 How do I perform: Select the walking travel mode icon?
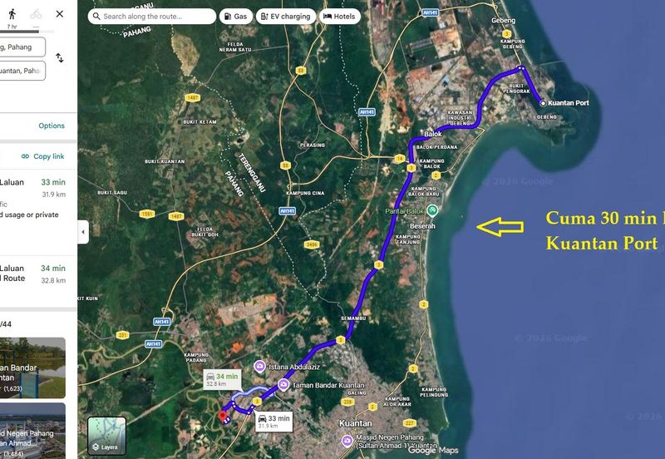click(x=12, y=13)
